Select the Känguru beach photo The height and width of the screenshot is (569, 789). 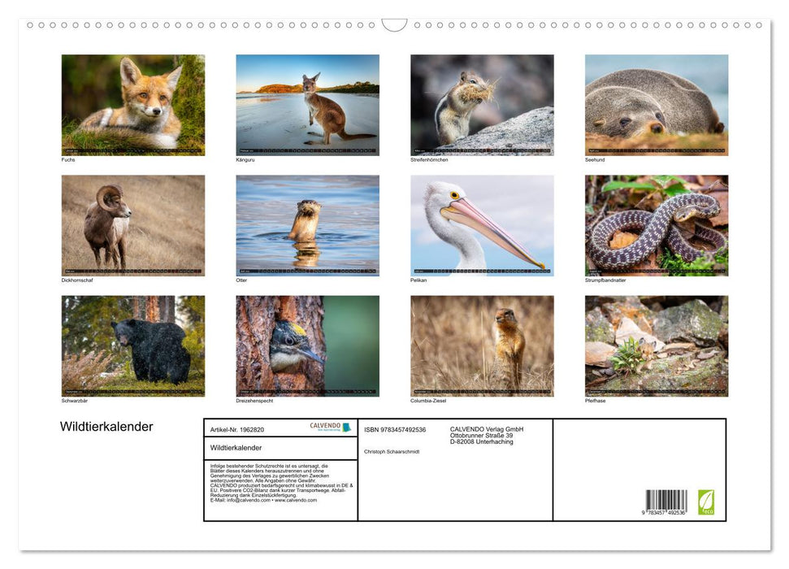coord(307,105)
